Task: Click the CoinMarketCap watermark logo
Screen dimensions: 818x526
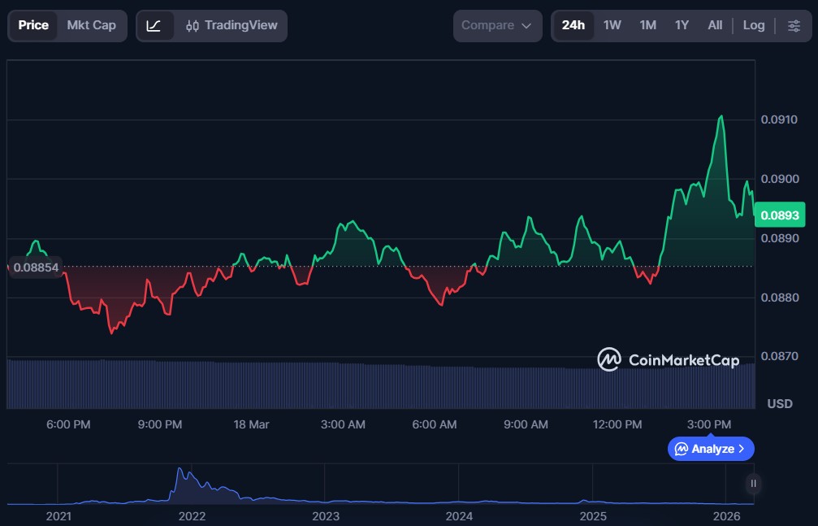Action: point(668,359)
